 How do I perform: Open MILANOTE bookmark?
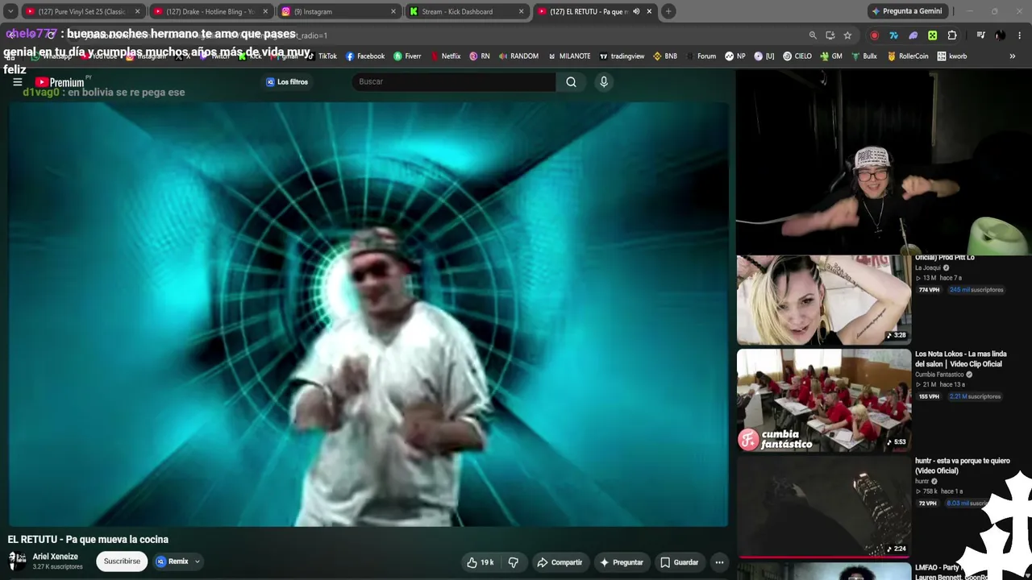click(x=568, y=56)
